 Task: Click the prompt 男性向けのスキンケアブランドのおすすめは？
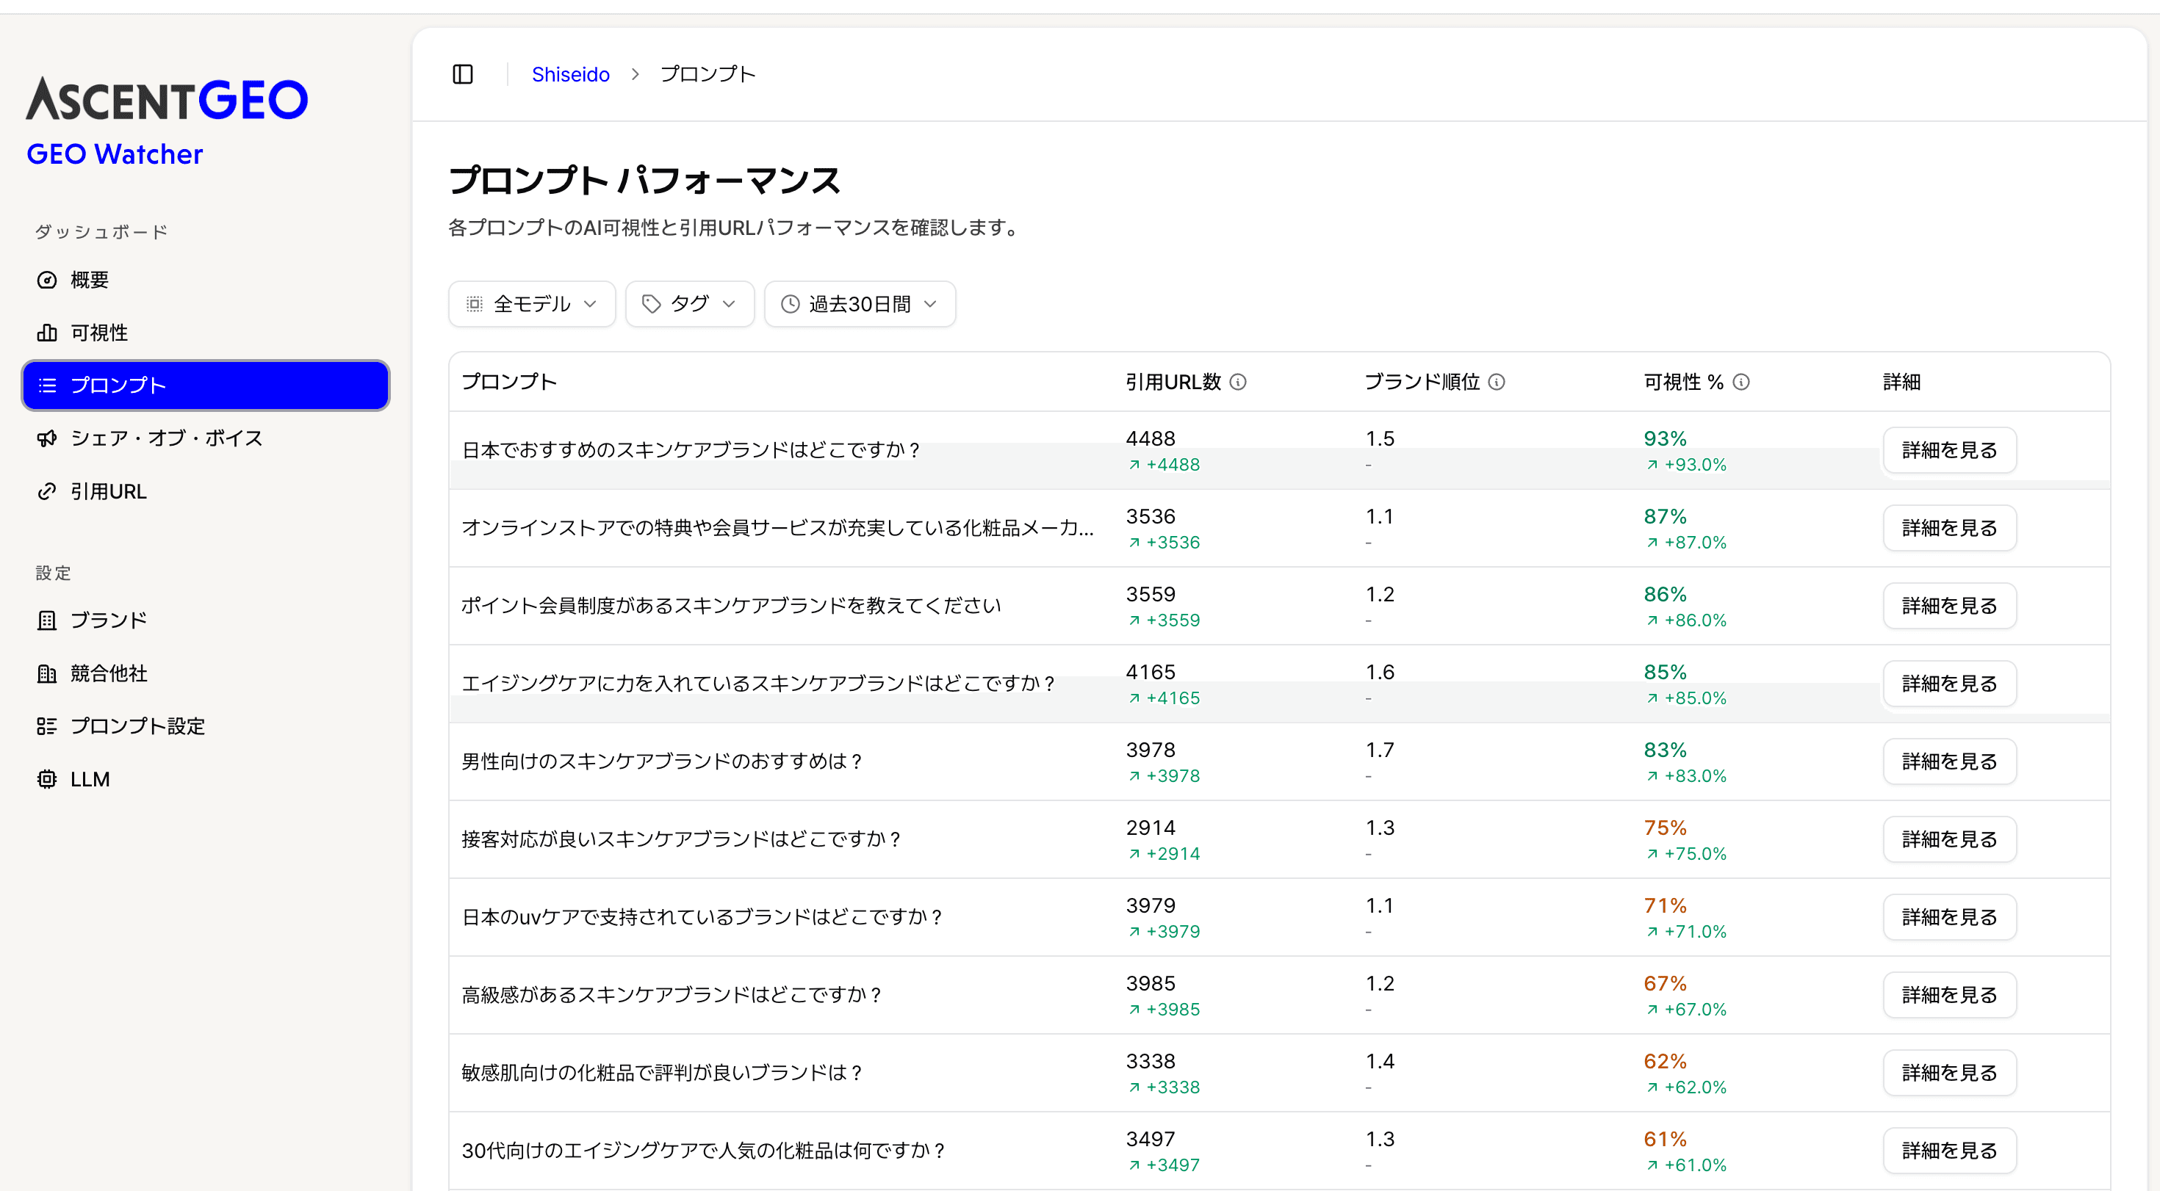click(x=663, y=762)
